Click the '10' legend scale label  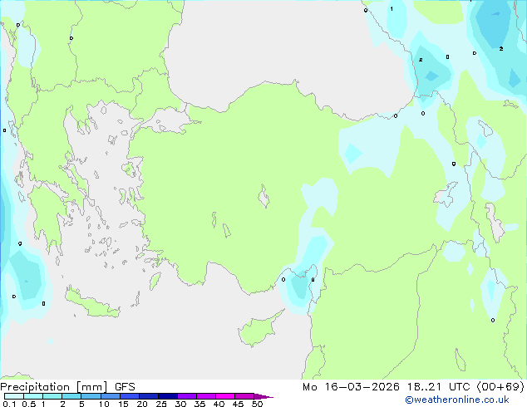coord(104,404)
